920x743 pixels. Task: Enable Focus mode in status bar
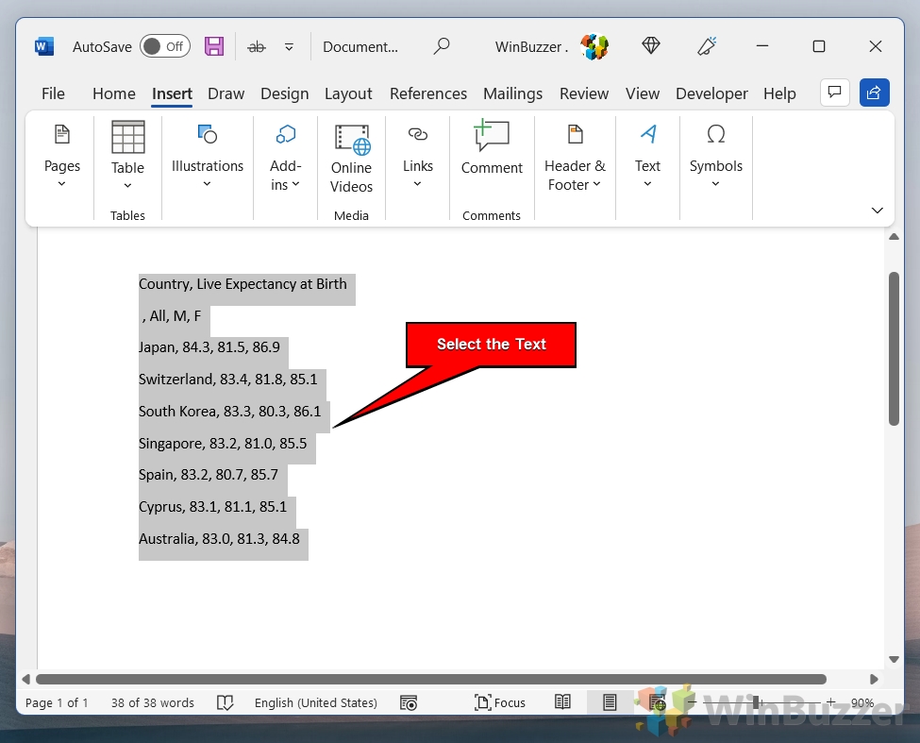[500, 702]
